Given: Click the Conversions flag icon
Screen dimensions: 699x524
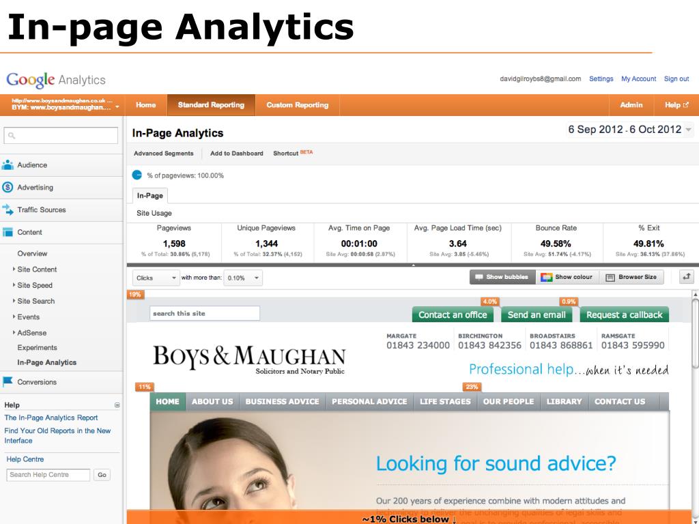Looking at the screenshot, I should (8, 382).
